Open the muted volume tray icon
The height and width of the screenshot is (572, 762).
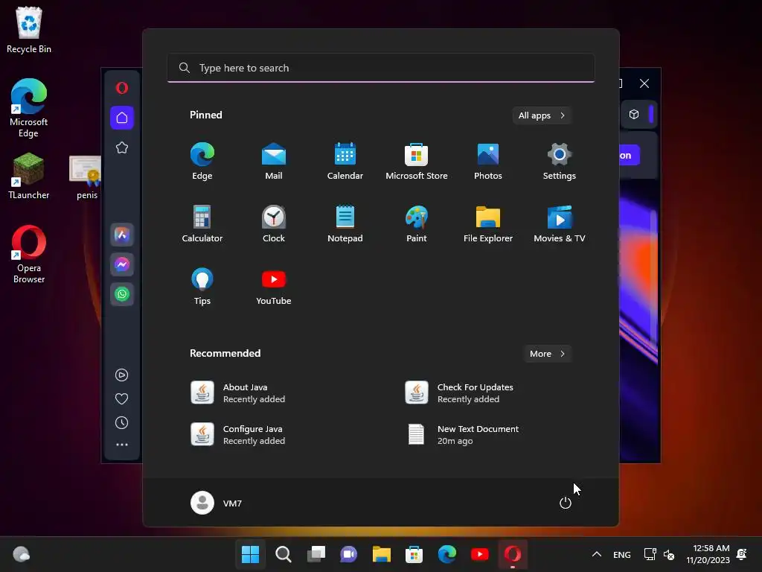(669, 554)
